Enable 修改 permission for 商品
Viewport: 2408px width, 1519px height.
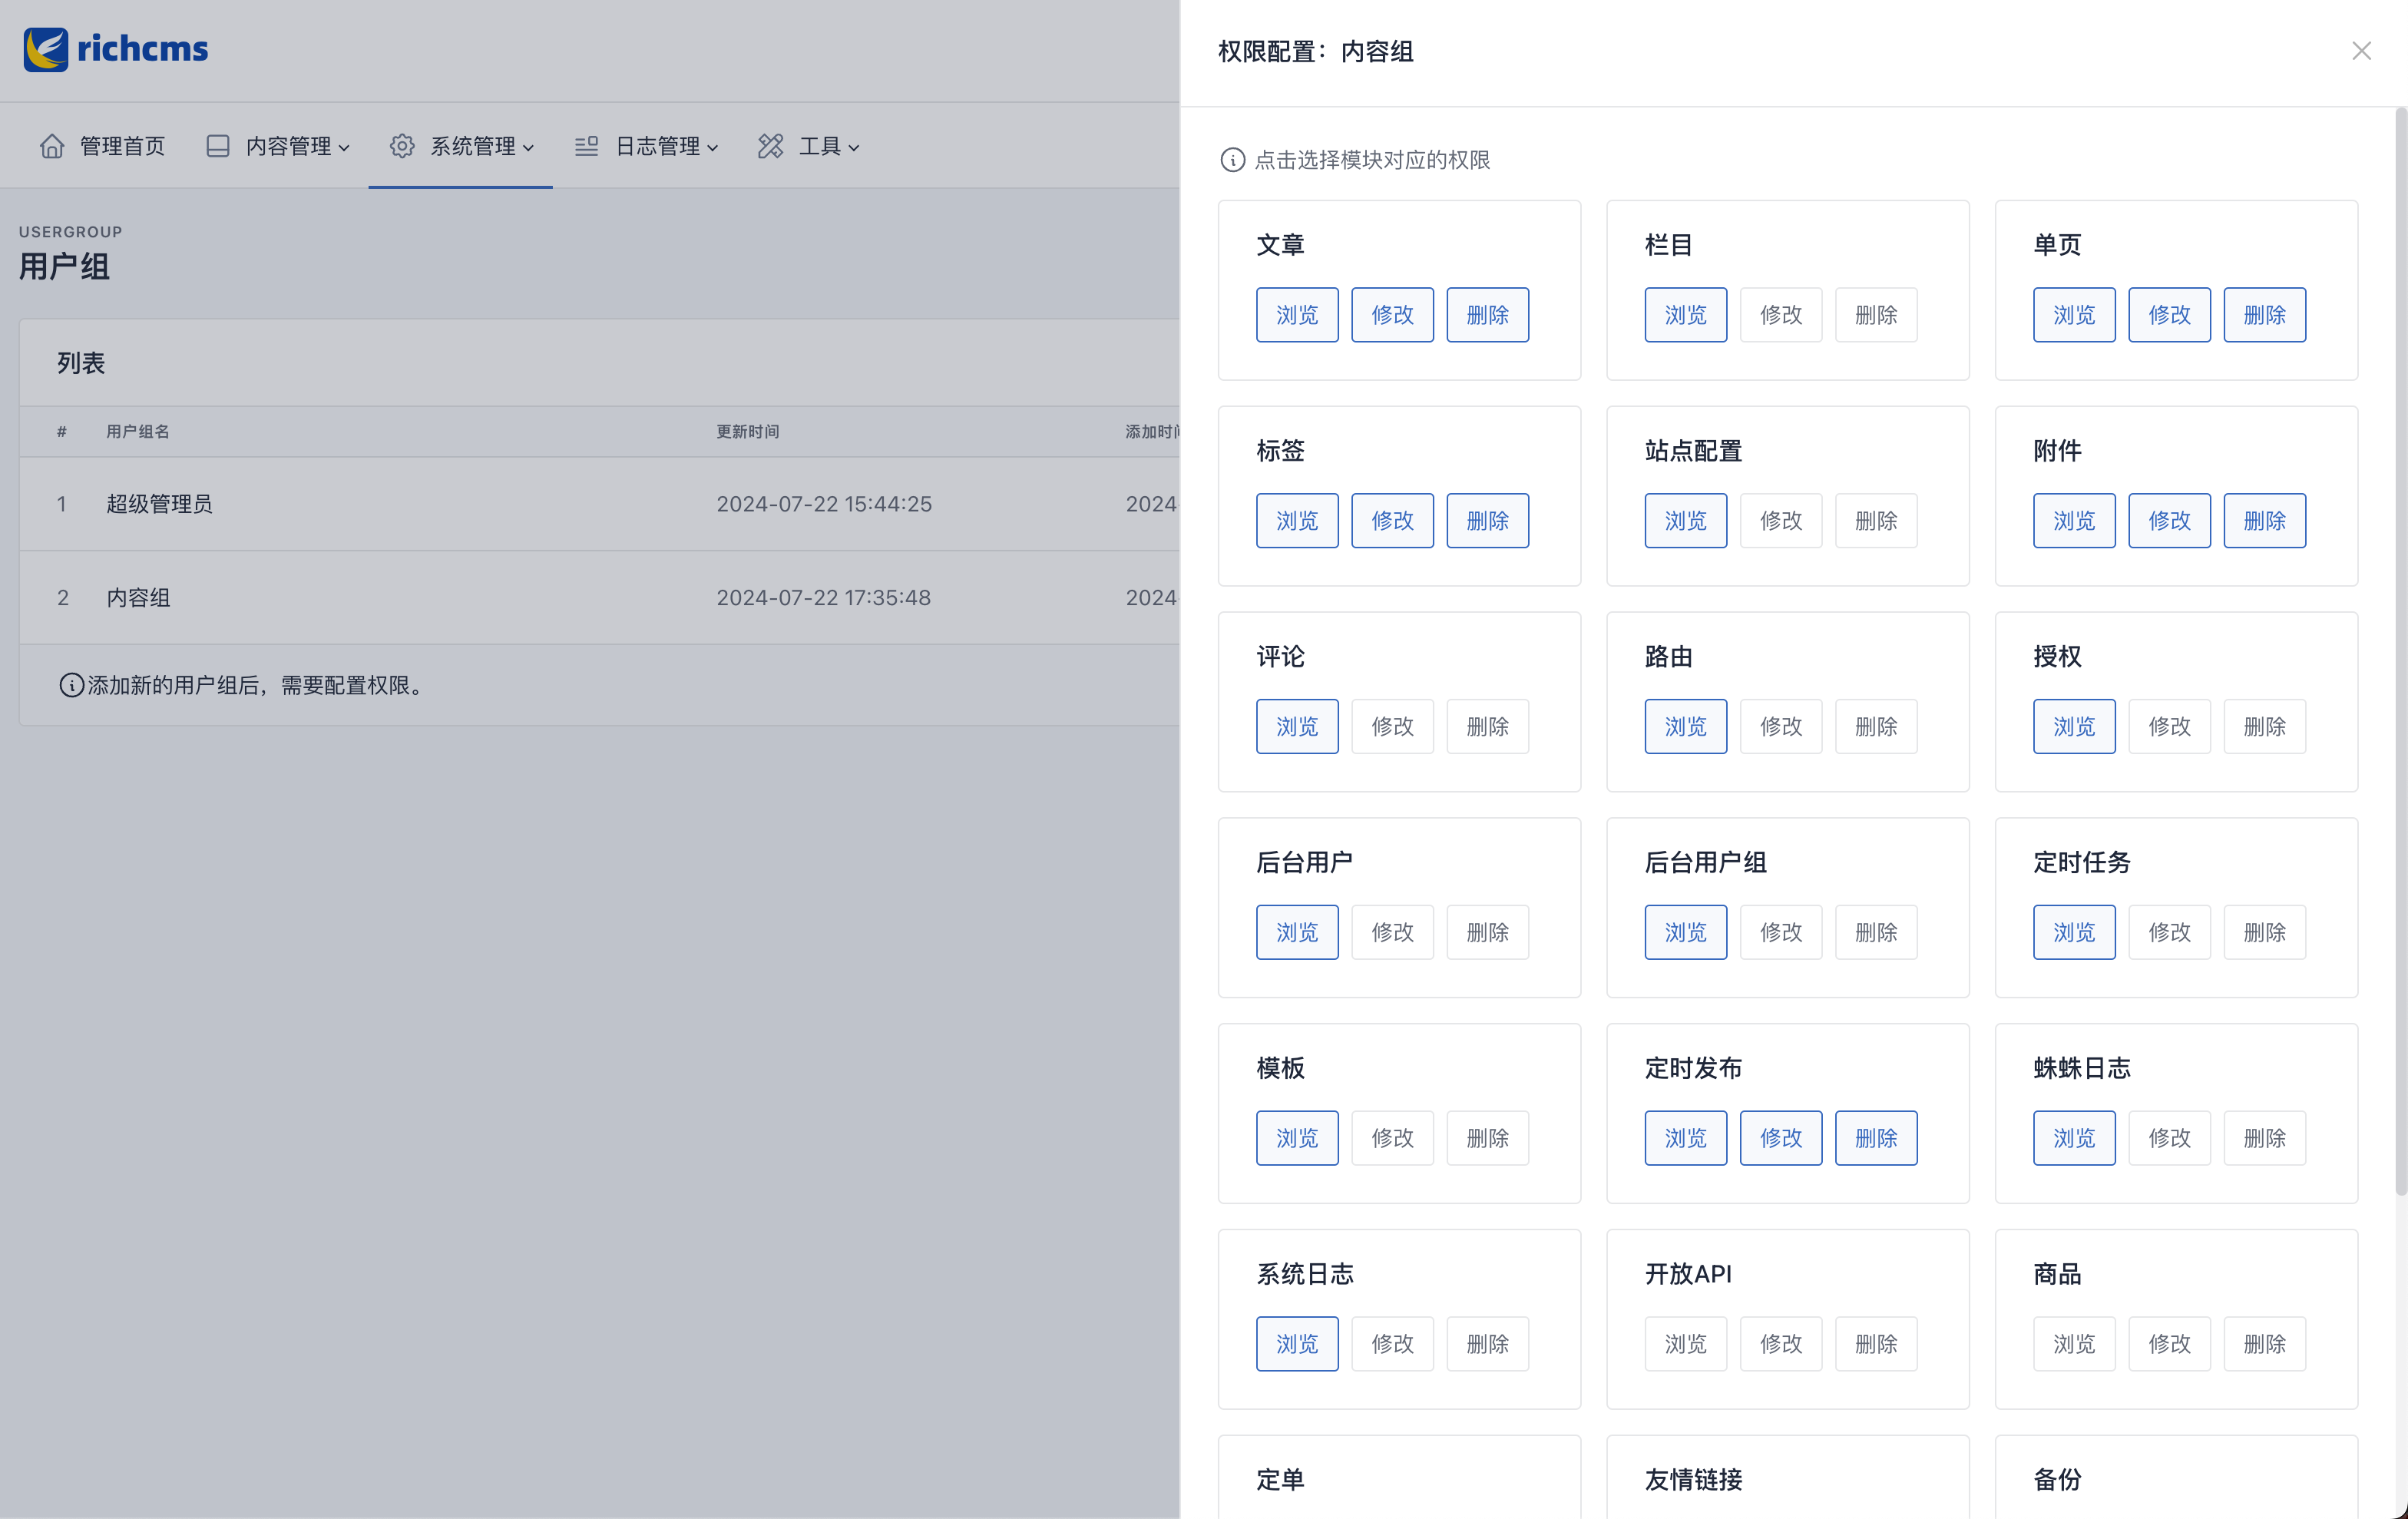(x=2169, y=1345)
